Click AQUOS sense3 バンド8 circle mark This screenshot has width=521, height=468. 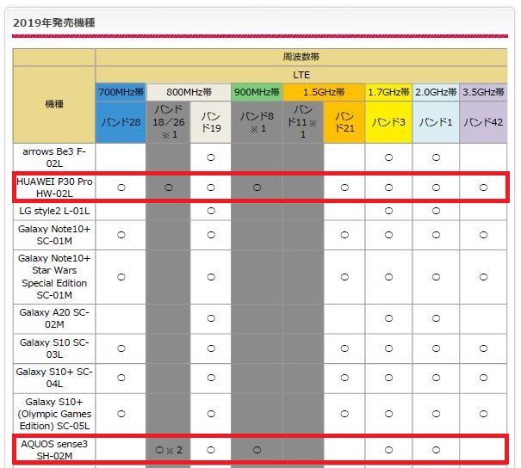257,450
